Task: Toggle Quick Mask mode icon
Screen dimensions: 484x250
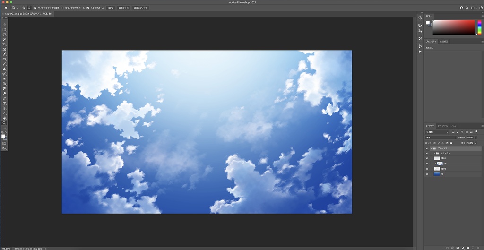Action: [x=4, y=143]
